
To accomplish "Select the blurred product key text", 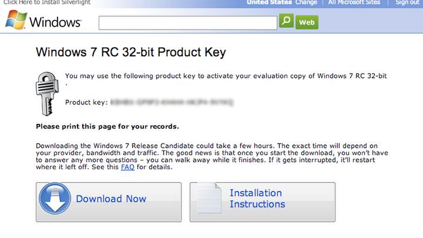I will pyautogui.click(x=172, y=102).
